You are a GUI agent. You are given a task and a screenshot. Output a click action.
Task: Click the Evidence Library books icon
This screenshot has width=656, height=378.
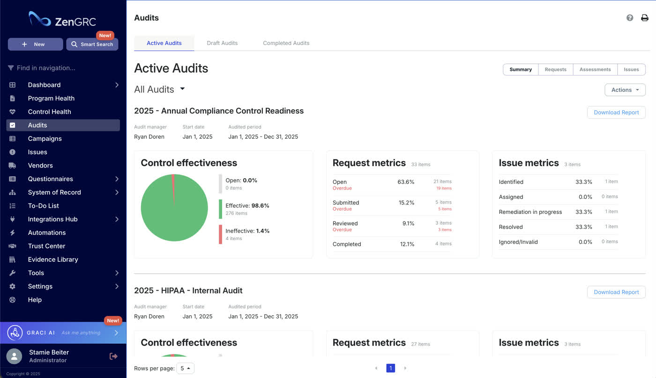click(13, 259)
